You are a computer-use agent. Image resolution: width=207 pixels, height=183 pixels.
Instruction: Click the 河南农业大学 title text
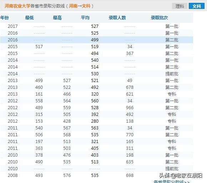[17, 6]
